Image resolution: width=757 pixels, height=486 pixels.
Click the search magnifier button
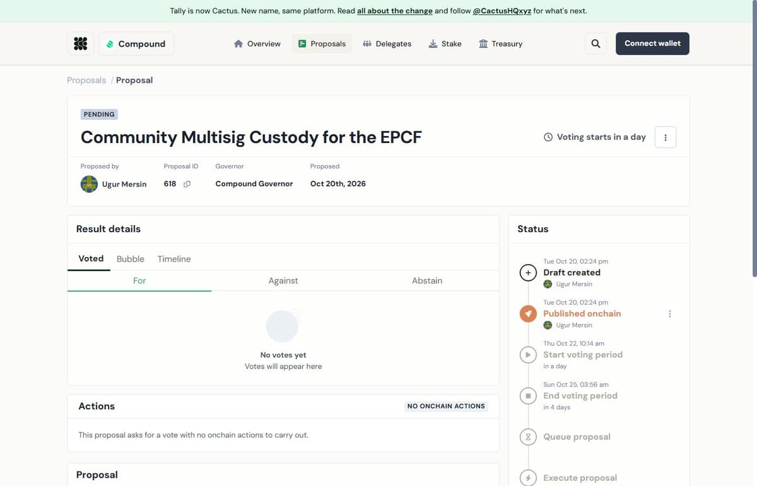pos(596,43)
